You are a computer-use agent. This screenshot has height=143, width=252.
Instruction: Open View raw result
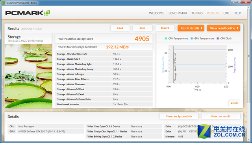coord(220,116)
